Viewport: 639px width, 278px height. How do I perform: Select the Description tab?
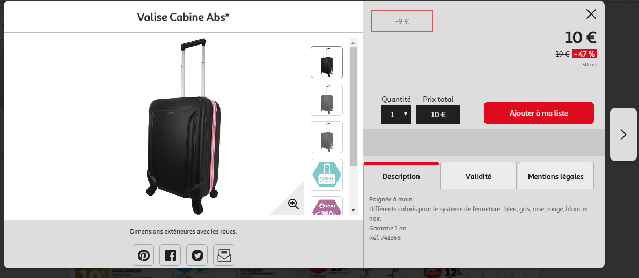tap(401, 176)
